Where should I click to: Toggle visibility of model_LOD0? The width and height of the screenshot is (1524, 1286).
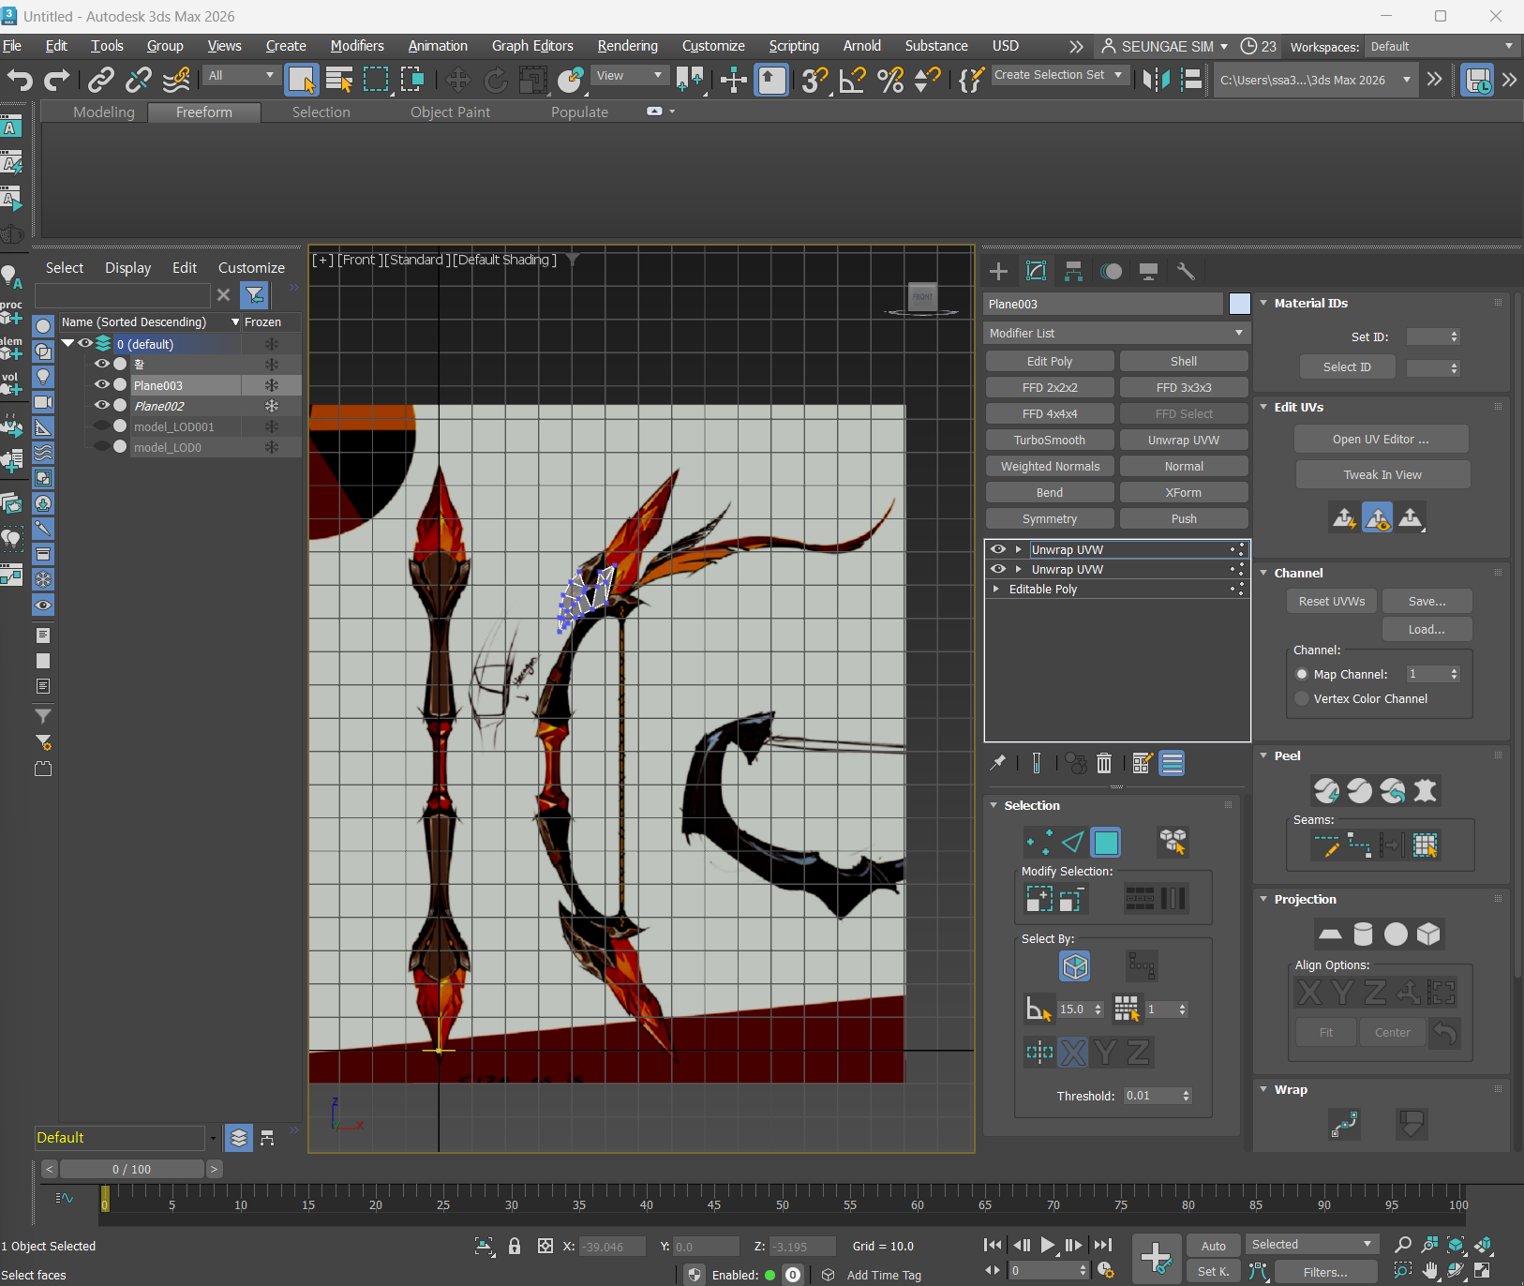[102, 446]
